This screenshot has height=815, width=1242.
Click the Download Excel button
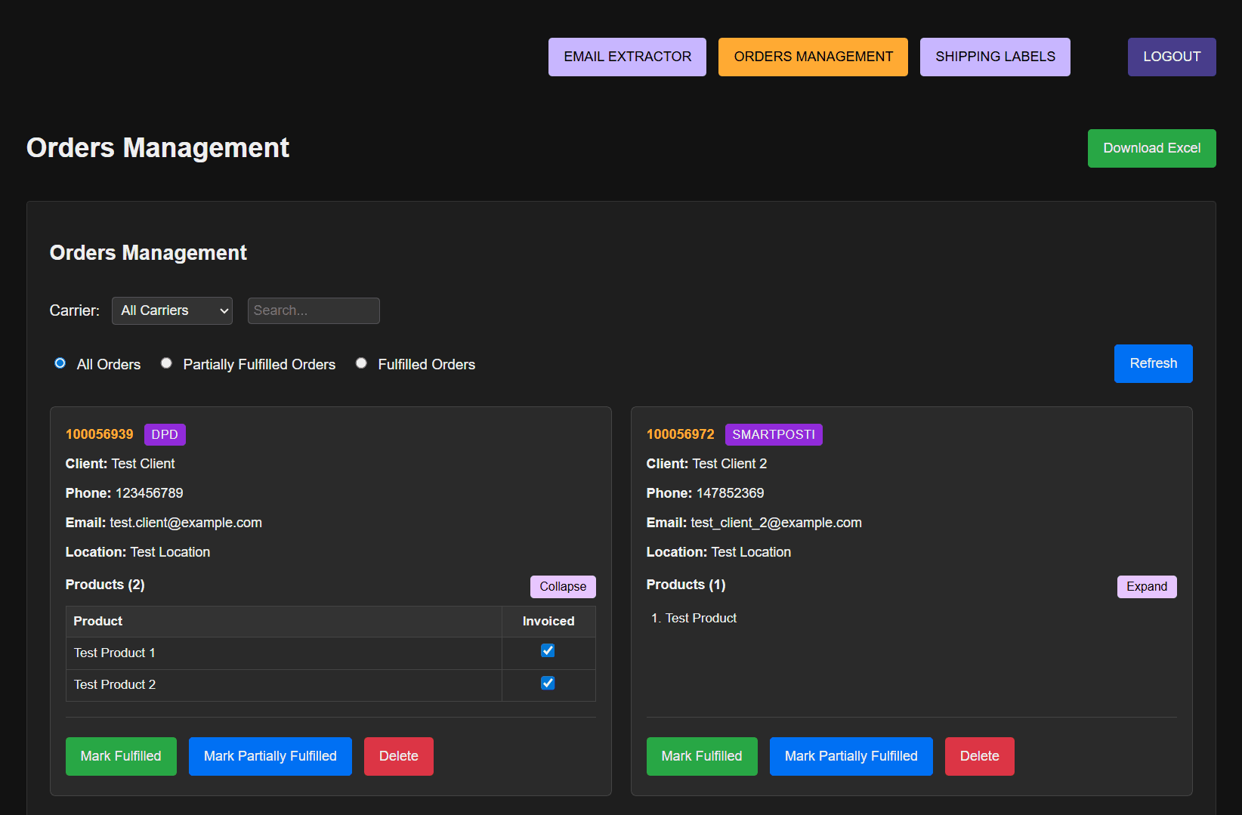[x=1151, y=148]
